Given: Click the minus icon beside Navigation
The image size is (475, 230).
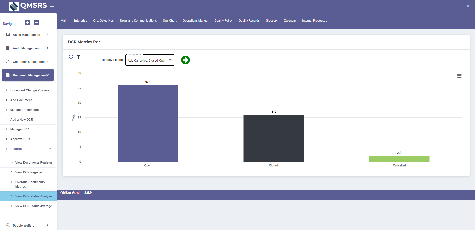Looking at the screenshot, I should point(36,23).
